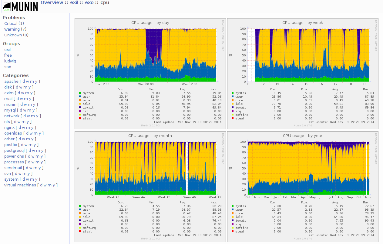
Task: Open the mysql category link
Action: click(x=10, y=110)
